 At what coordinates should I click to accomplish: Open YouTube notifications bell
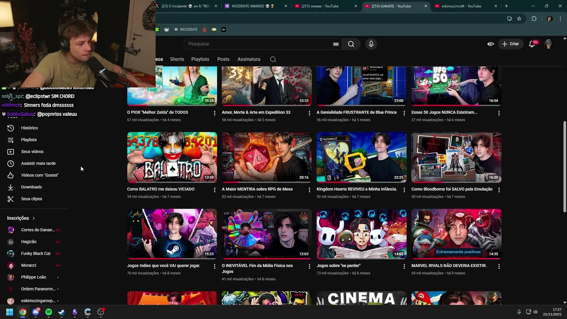pos(532,44)
